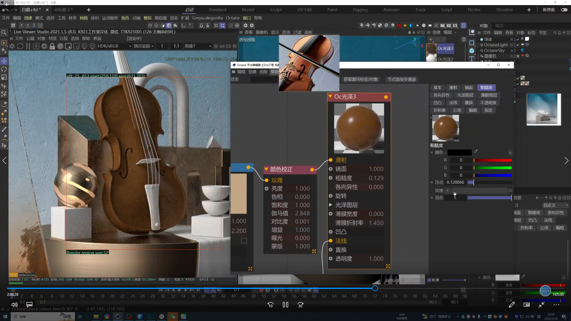Click the material sphere preview thumbnail
This screenshot has height=321, width=571.
pyautogui.click(x=445, y=128)
